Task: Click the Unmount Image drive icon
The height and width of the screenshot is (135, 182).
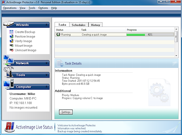Action: [12, 50]
